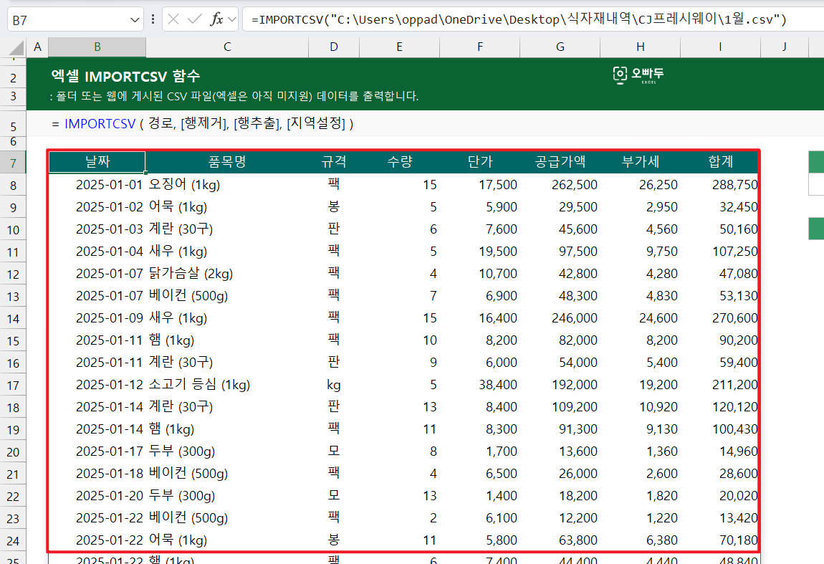Select column F header
The width and height of the screenshot is (824, 564).
(480, 47)
